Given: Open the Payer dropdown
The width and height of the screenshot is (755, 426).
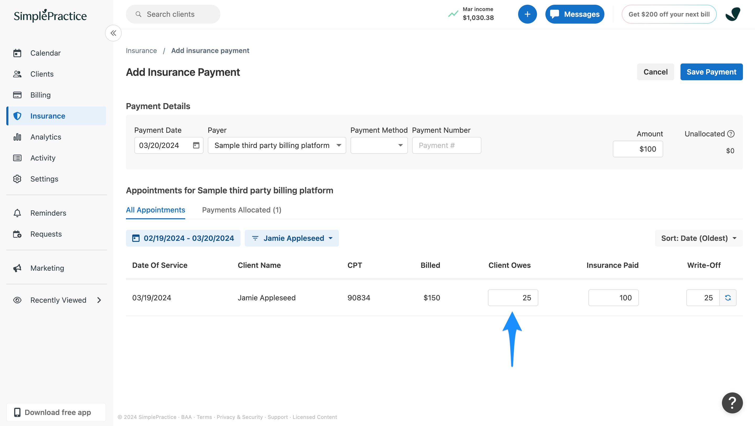Looking at the screenshot, I should (x=277, y=145).
